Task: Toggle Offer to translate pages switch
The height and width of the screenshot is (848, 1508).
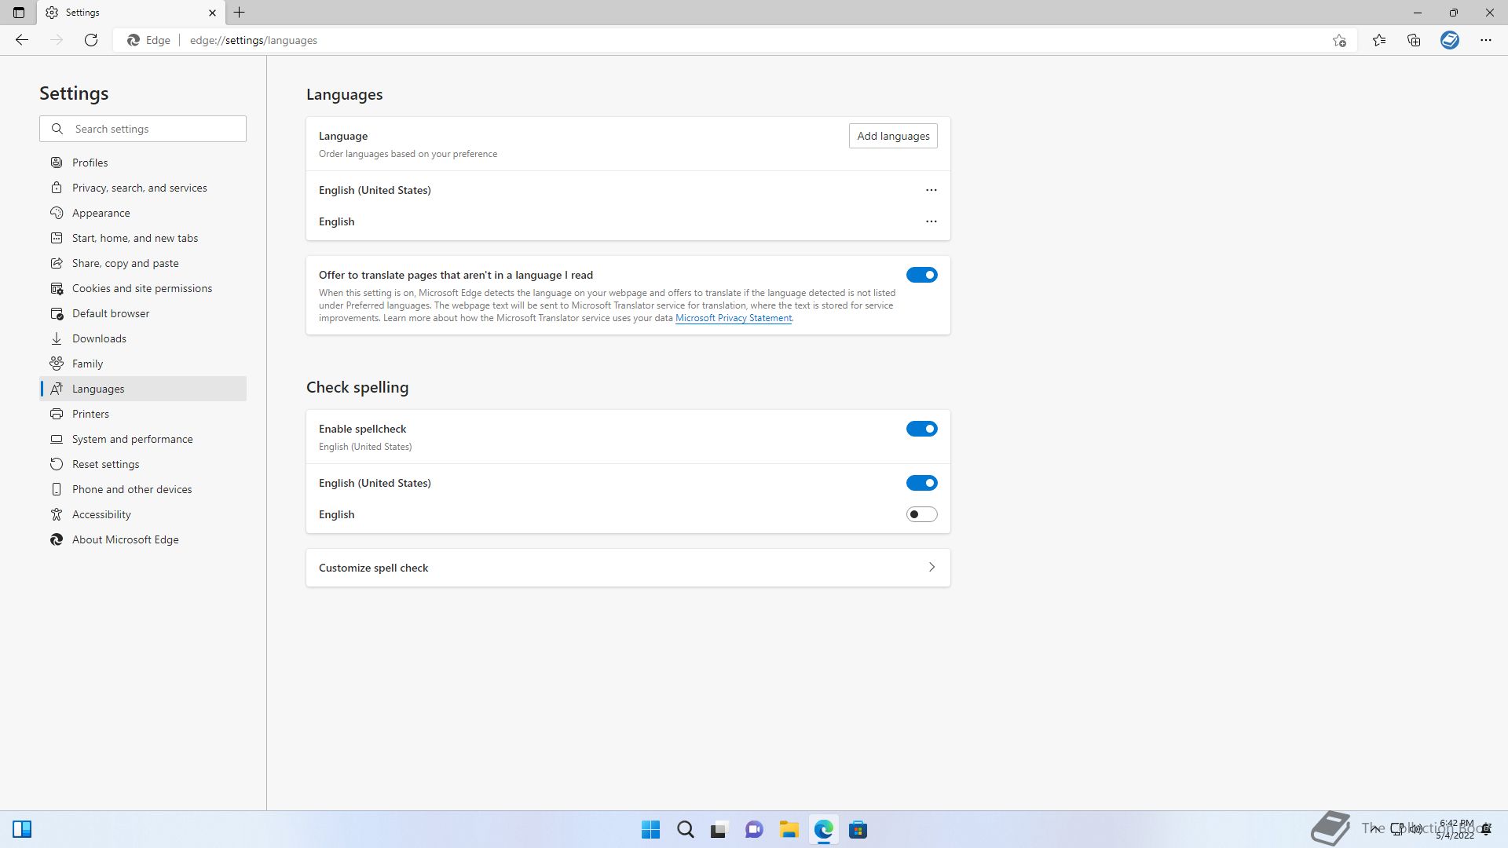Action: pos(922,275)
